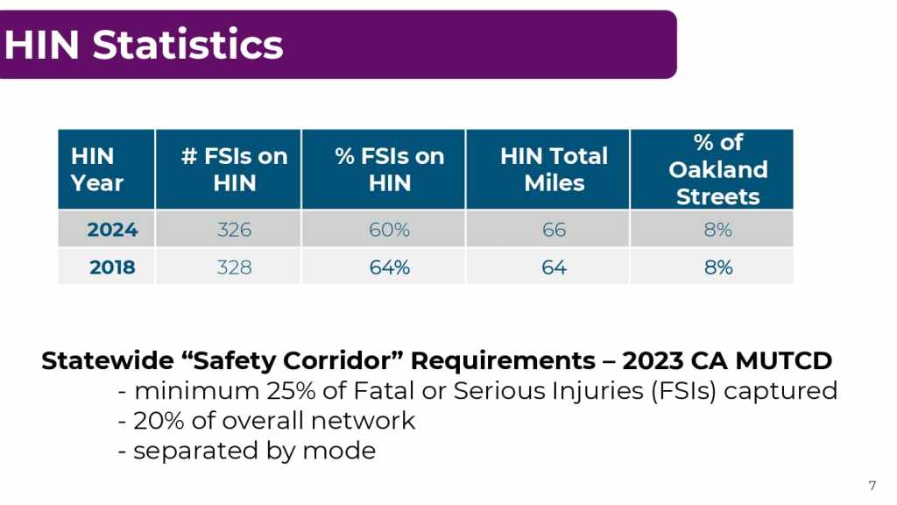Click the "HIN Total Miles" column header
897x505 pixels.
(x=554, y=169)
